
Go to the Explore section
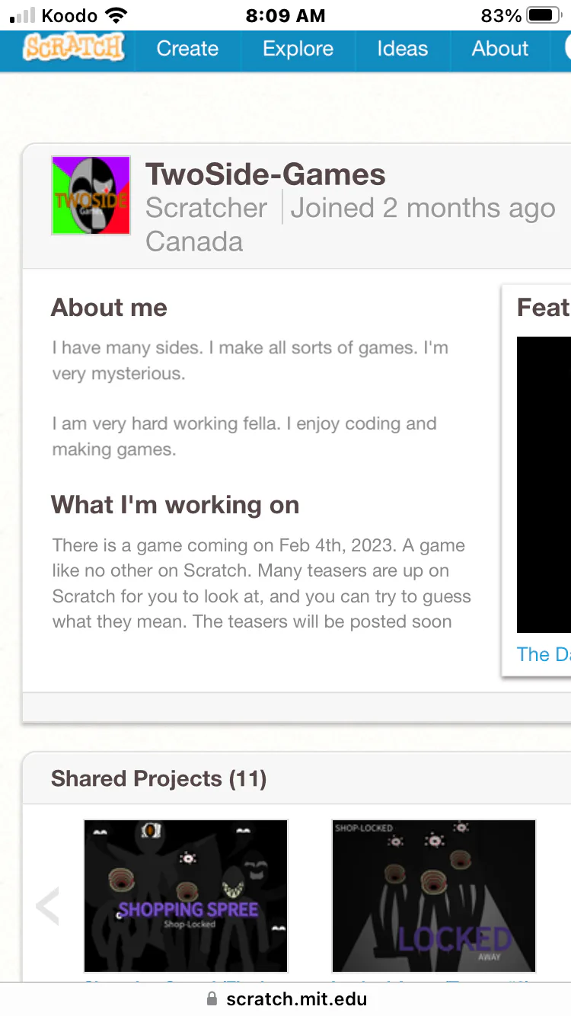coord(298,49)
